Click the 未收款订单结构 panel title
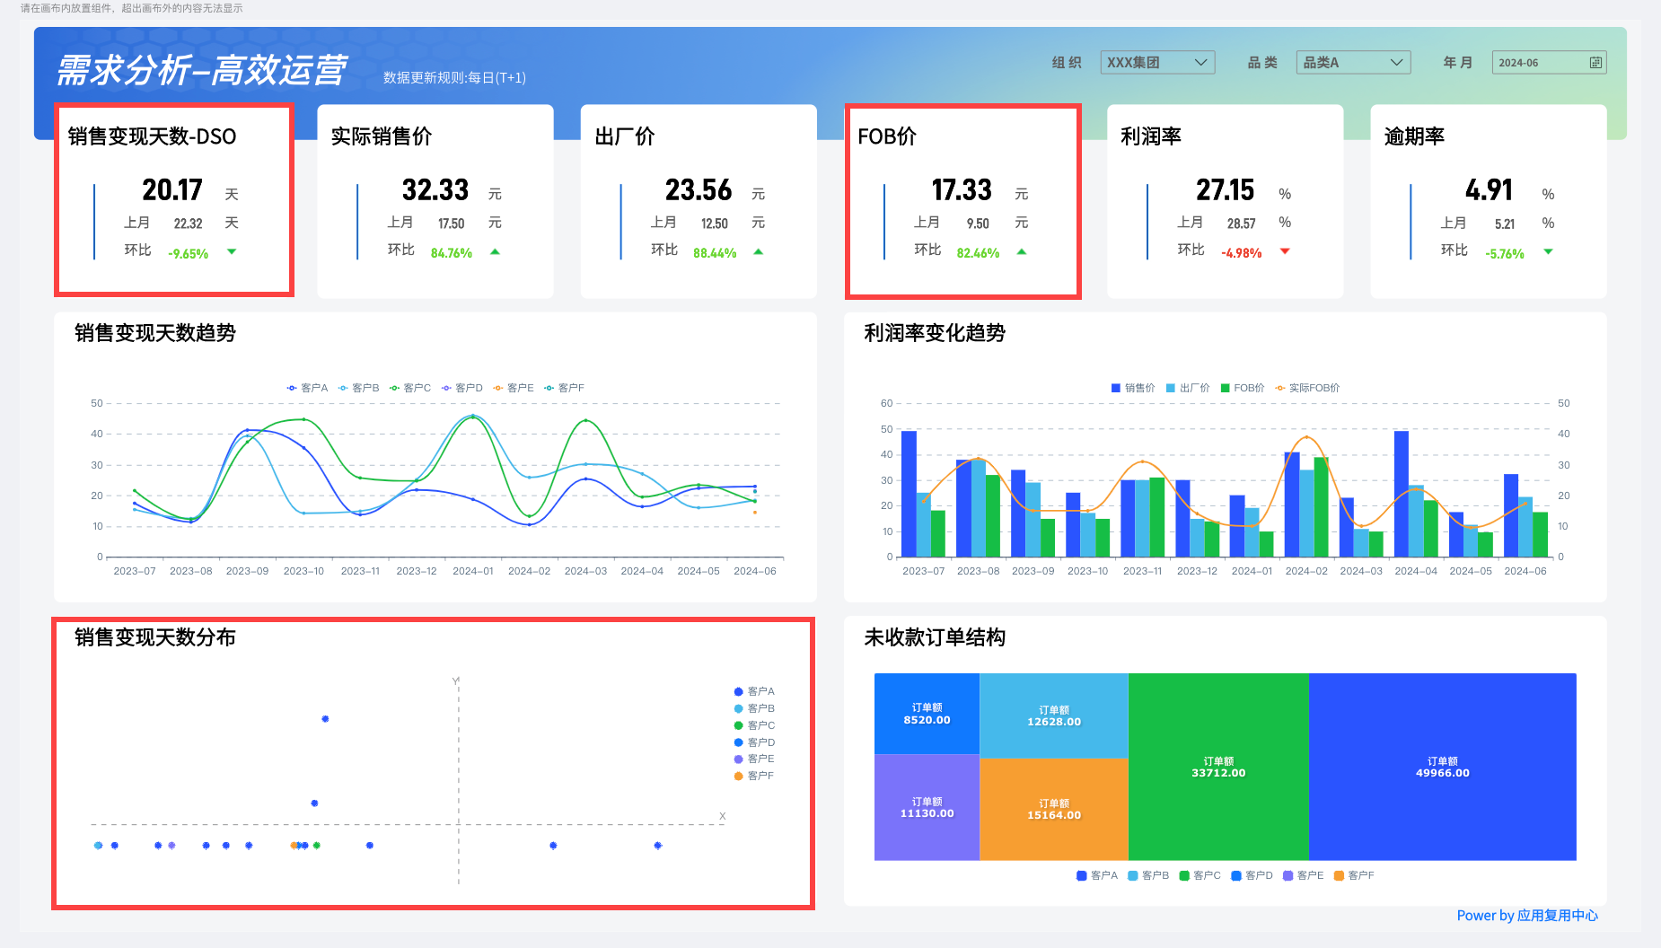Screen dimensions: 1661x948 click(935, 637)
